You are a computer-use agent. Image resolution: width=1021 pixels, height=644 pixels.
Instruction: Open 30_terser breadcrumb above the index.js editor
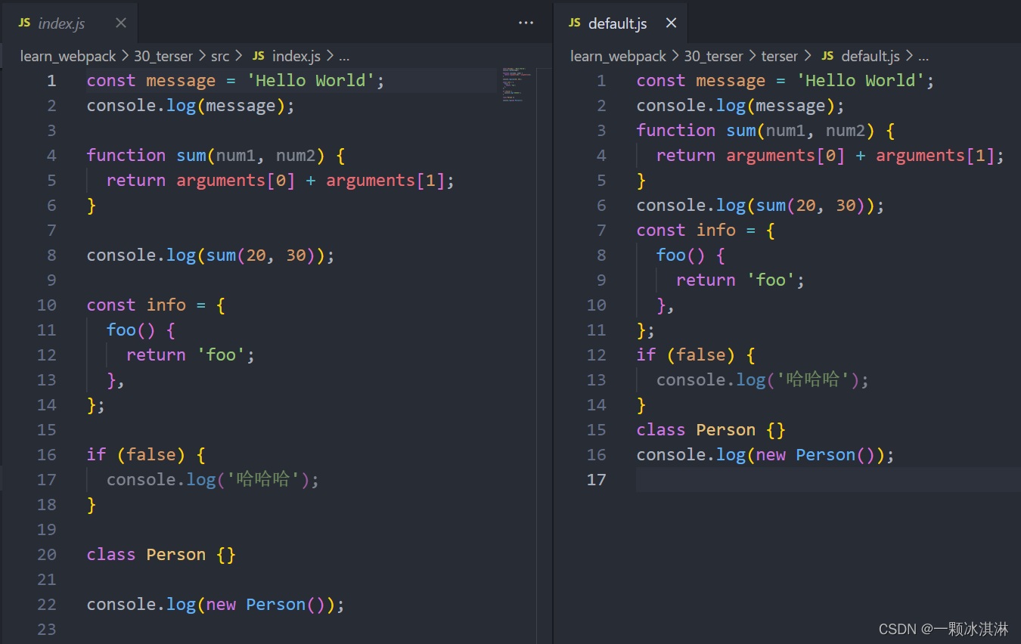163,56
